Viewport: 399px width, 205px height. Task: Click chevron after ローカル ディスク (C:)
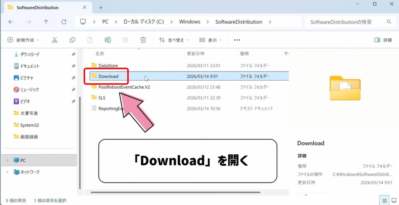(171, 22)
